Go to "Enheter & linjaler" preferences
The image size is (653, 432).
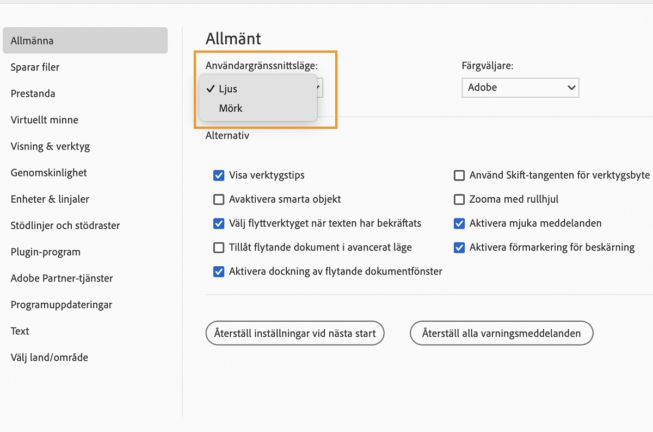tap(50, 199)
